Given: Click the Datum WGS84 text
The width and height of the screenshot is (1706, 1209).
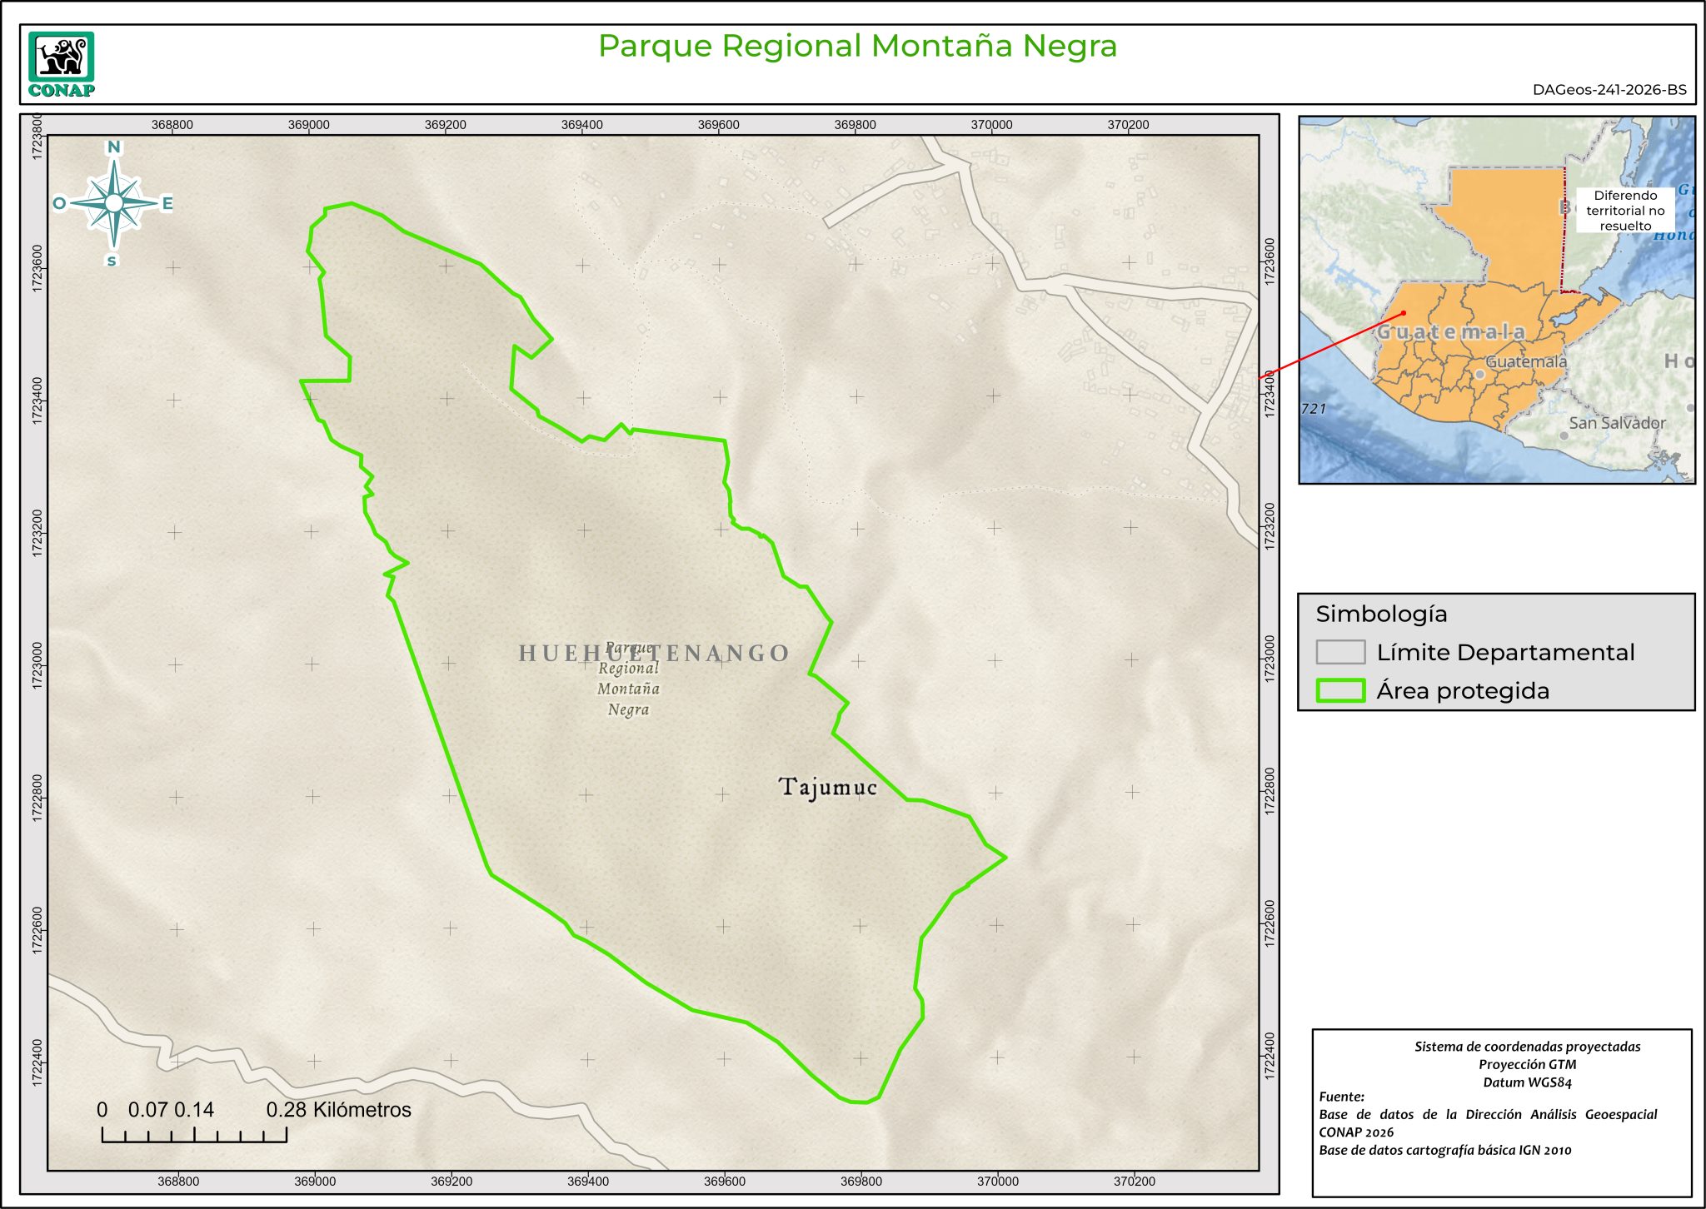Looking at the screenshot, I should point(1527,1082).
